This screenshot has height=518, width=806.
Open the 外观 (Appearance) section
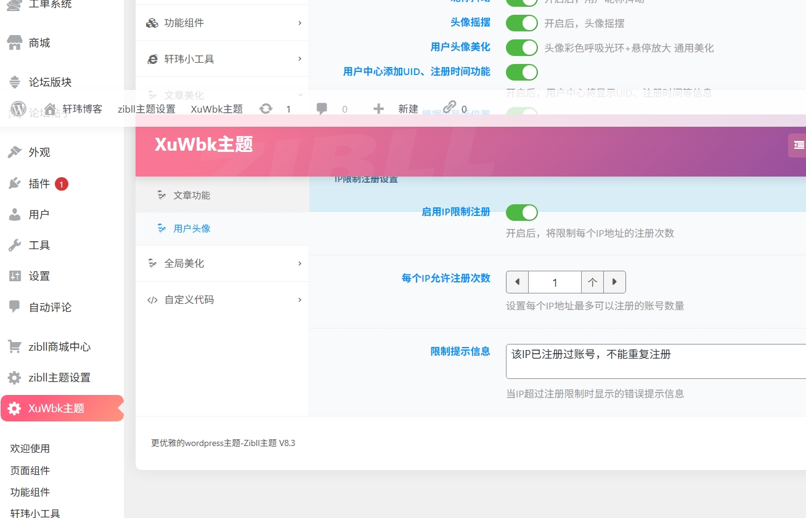click(x=39, y=152)
